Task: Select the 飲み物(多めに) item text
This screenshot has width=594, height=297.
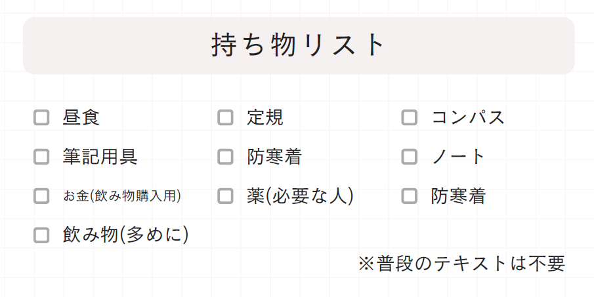Action: [126, 235]
